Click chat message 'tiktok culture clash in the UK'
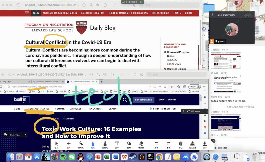Screen dimensions: 265x162 228,101
